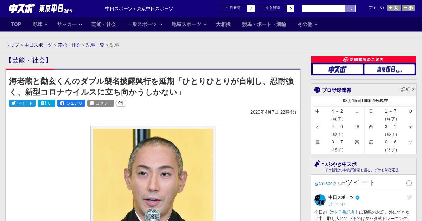Increase text size with ＋大 button
The image size is (422, 221).
click(x=394, y=8)
